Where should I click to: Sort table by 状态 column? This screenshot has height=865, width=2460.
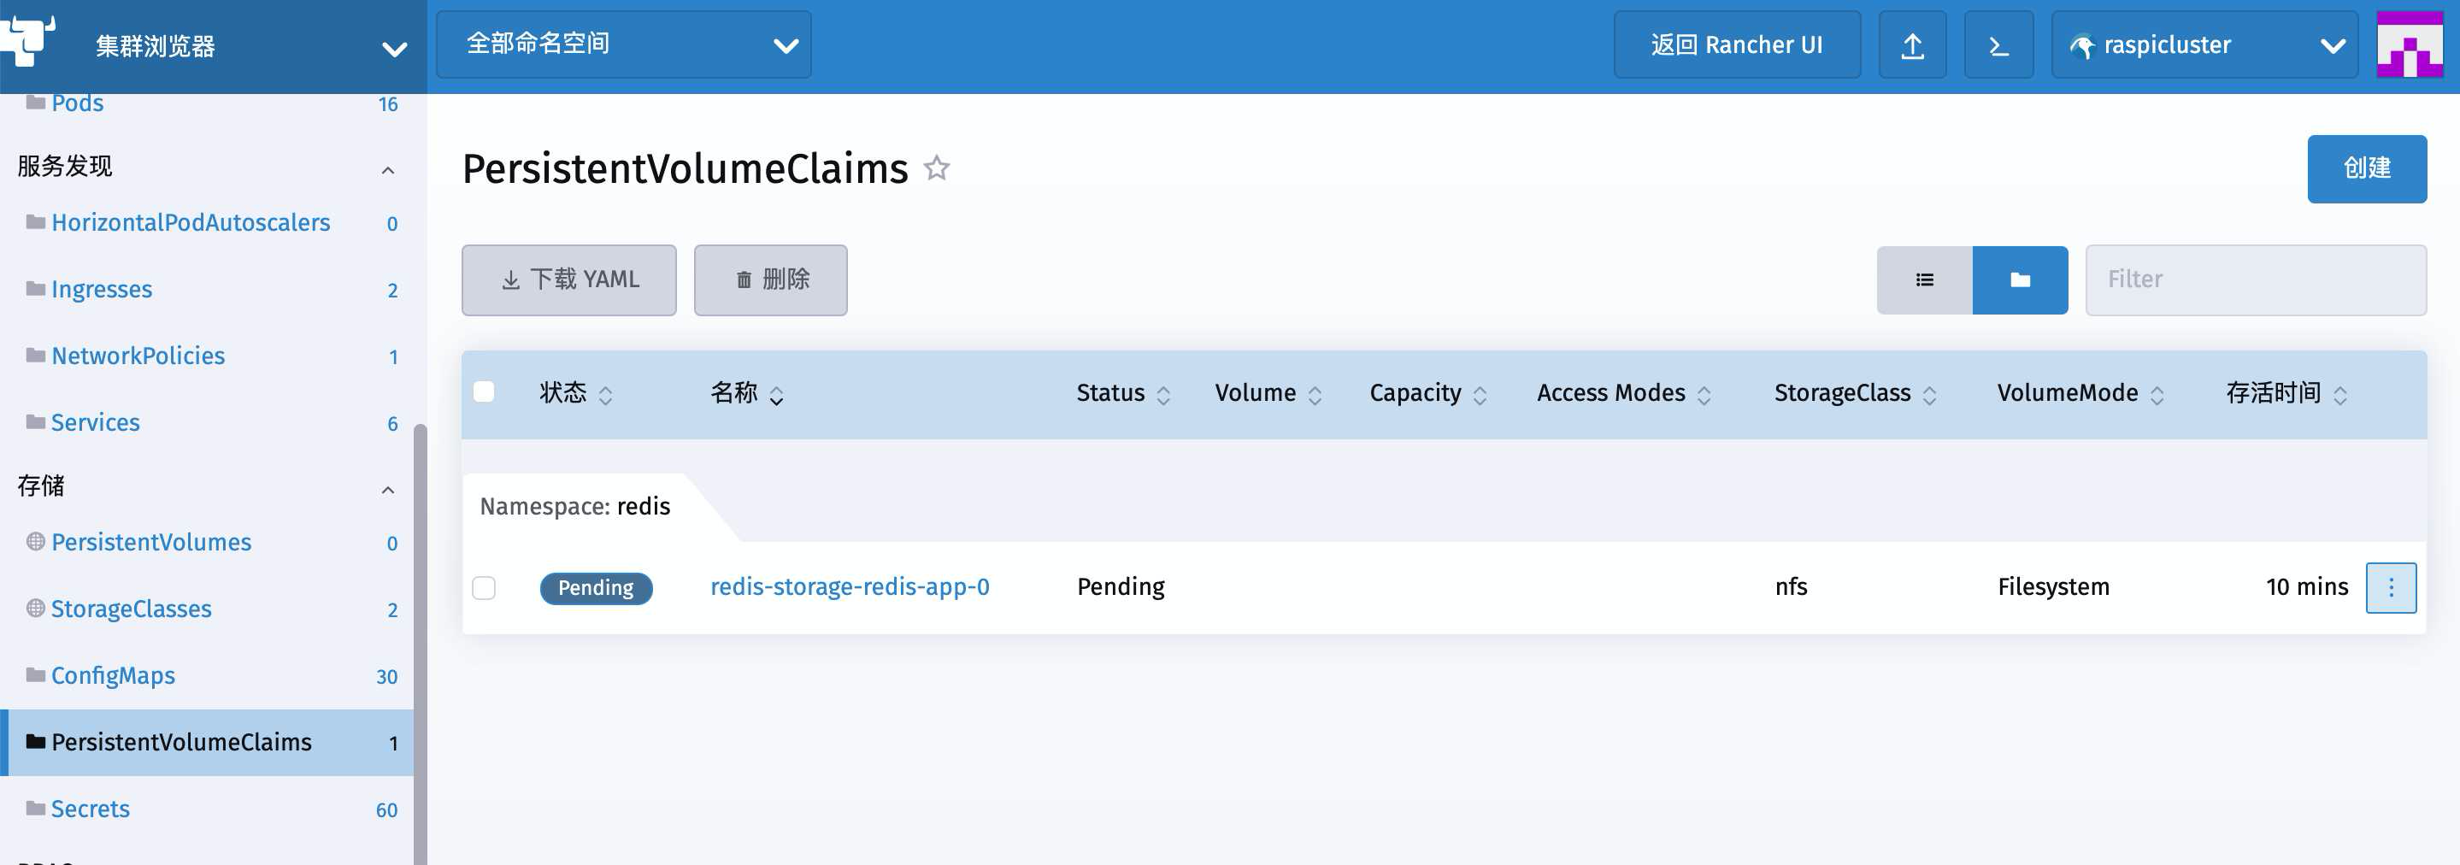576,393
